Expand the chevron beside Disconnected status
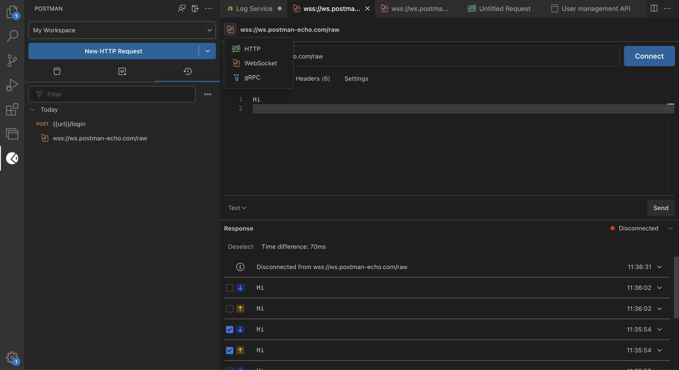This screenshot has width=679, height=370. [671, 228]
